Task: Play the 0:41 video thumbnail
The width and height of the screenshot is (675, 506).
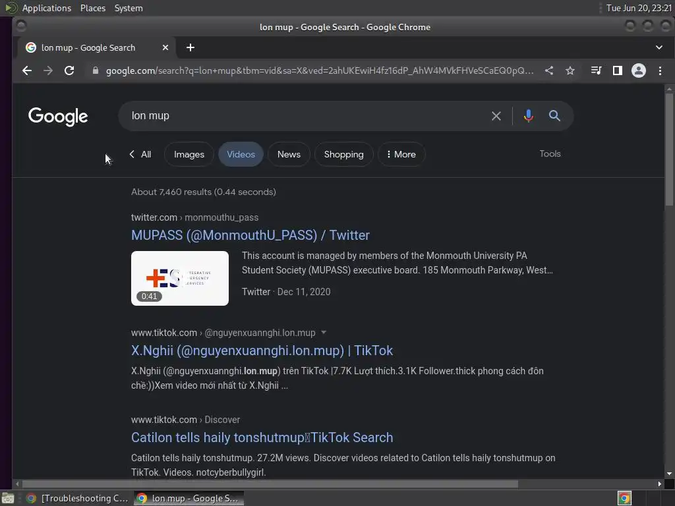Action: point(179,279)
